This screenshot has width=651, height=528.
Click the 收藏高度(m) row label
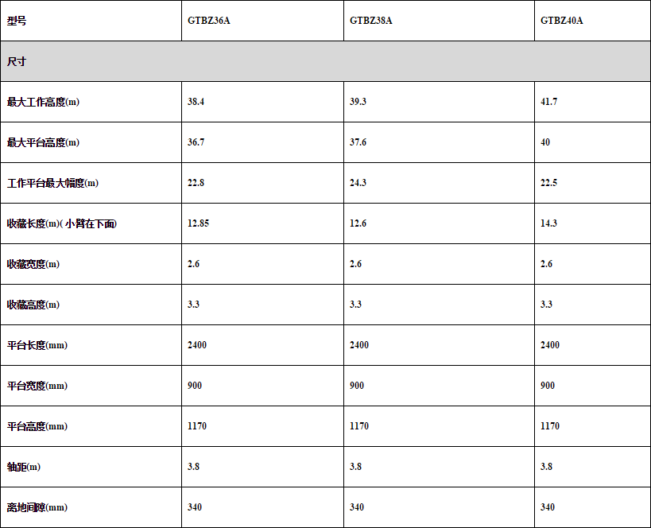tap(33, 305)
